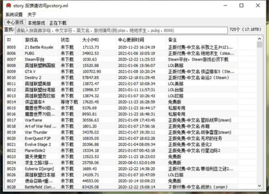Viewport: 269px width, 194px height.
Task: Click the 正版免费-中文名 赤潮 note
Action: (189, 126)
